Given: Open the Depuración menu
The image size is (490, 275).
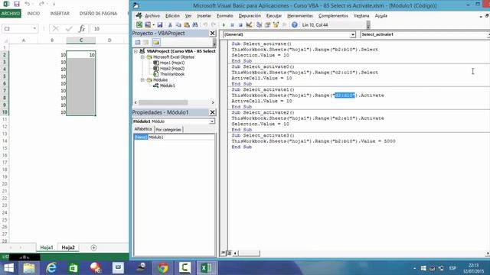Looking at the screenshot, I should pyautogui.click(x=250, y=15).
